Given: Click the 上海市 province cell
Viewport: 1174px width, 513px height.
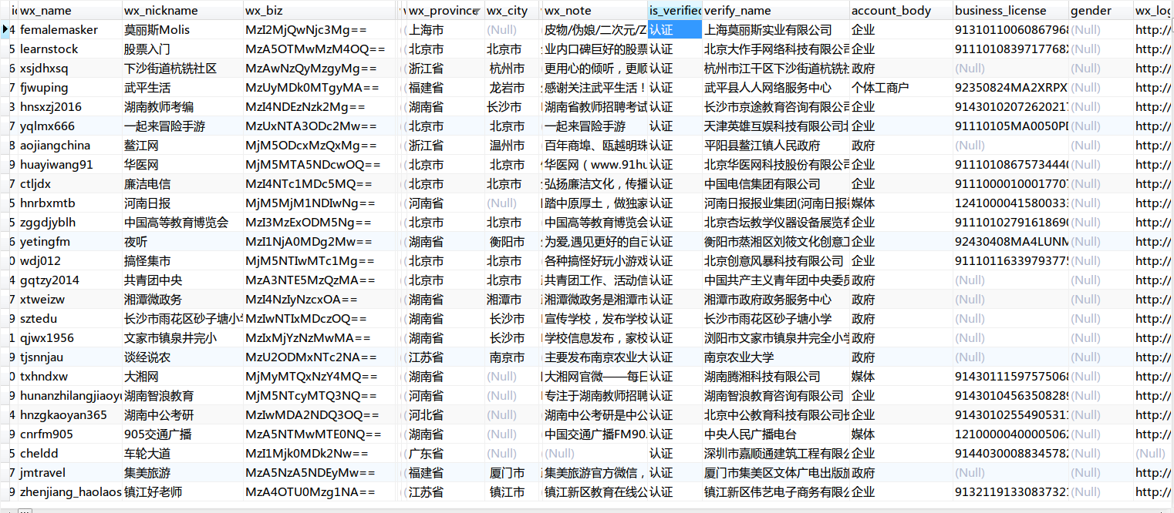Looking at the screenshot, I should pyautogui.click(x=444, y=30).
